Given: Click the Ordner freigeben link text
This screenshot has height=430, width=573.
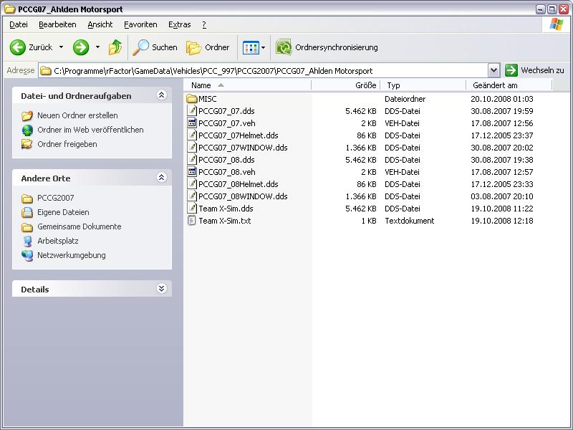Looking at the screenshot, I should [67, 144].
